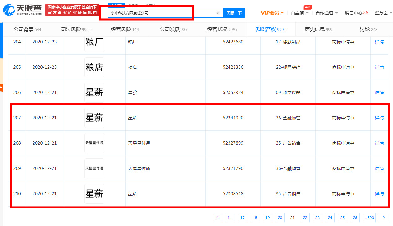Viewport: 393px width, 226px height.
Task: Open 消息中心 with 86 messages
Action: click(356, 13)
